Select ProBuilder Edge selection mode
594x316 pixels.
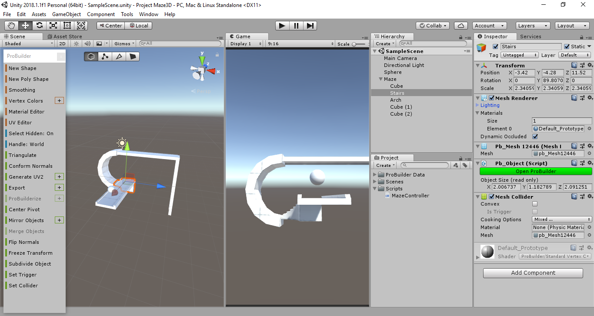point(119,57)
